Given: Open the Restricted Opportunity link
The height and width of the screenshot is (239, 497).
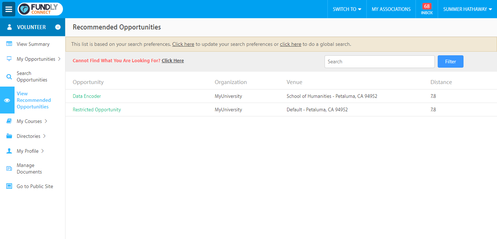Looking at the screenshot, I should pyautogui.click(x=97, y=109).
